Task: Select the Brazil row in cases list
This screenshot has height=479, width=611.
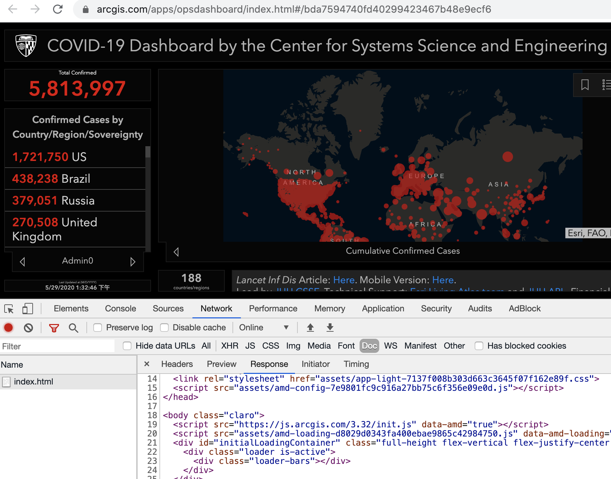Action: click(75, 179)
